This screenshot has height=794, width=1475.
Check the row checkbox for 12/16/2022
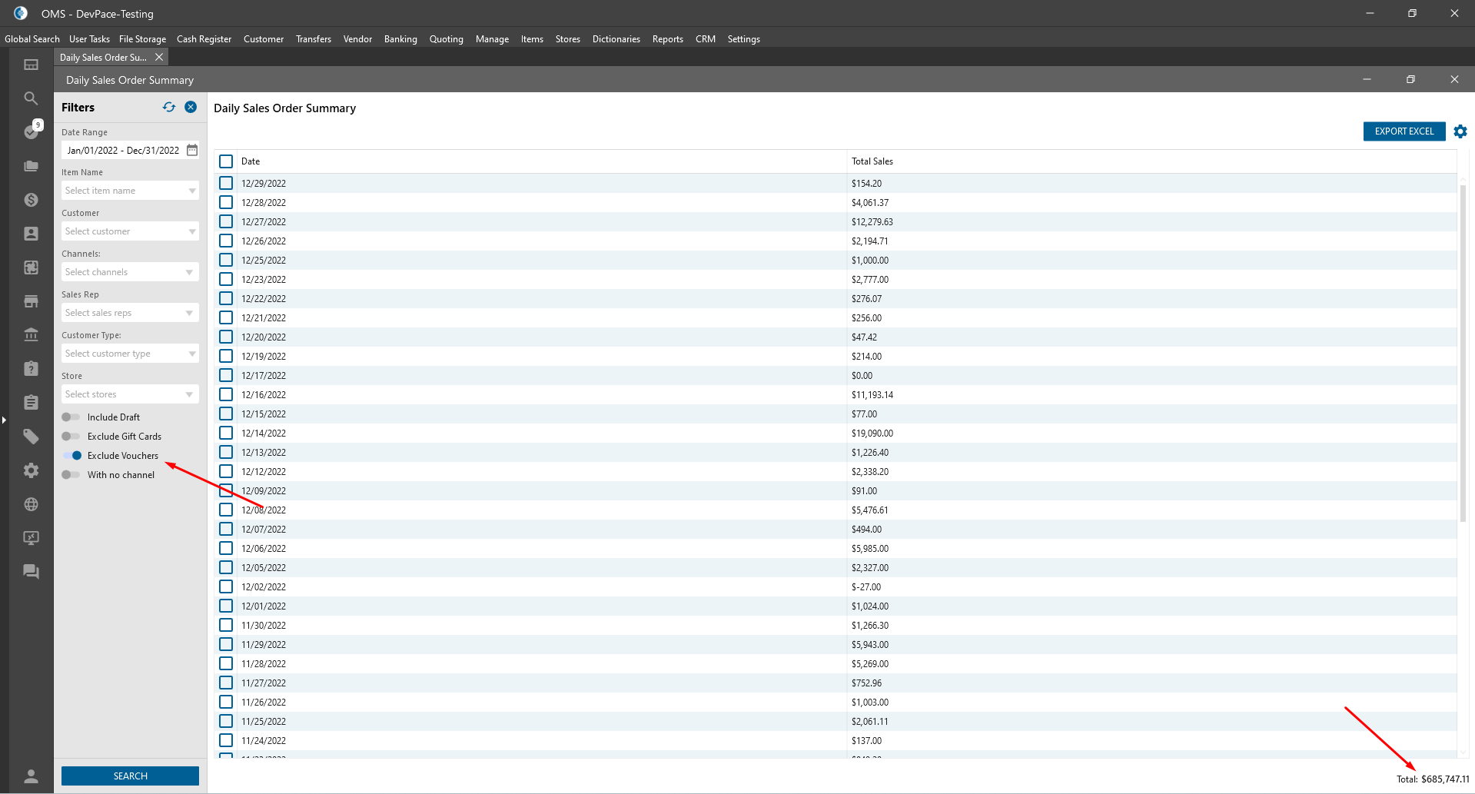226,394
